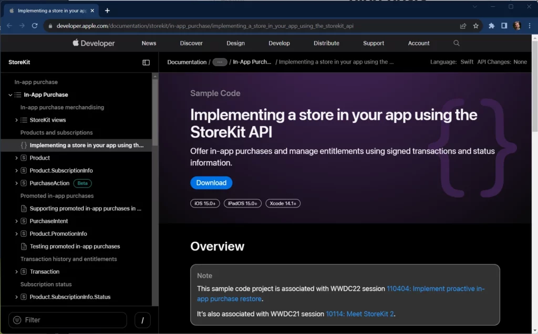538x334 pixels.
Task: Reload the page with the refresh icon
Action: click(x=35, y=26)
